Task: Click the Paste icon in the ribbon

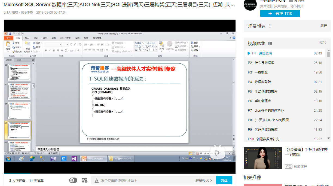Action: click(8, 44)
